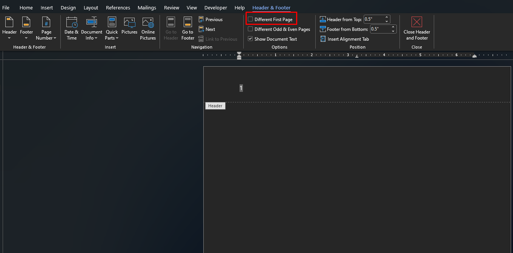
Task: Decrease Header from Top value
Action: (387, 21)
